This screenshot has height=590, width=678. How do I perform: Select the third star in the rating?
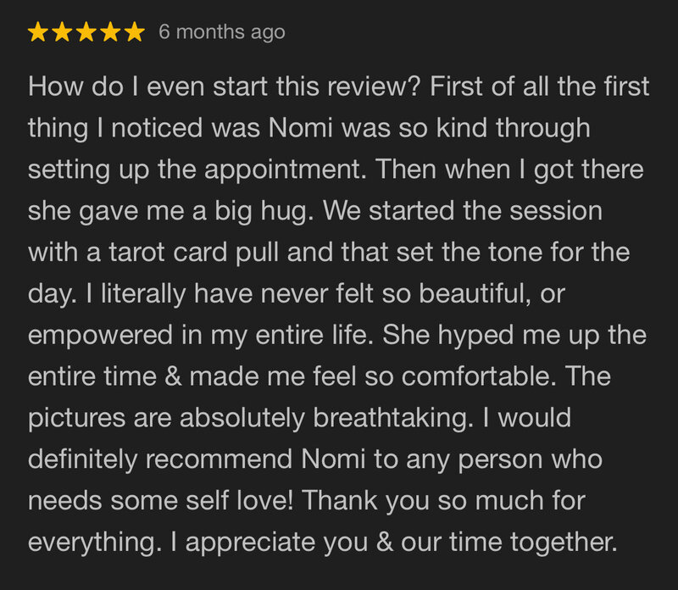pos(86,32)
